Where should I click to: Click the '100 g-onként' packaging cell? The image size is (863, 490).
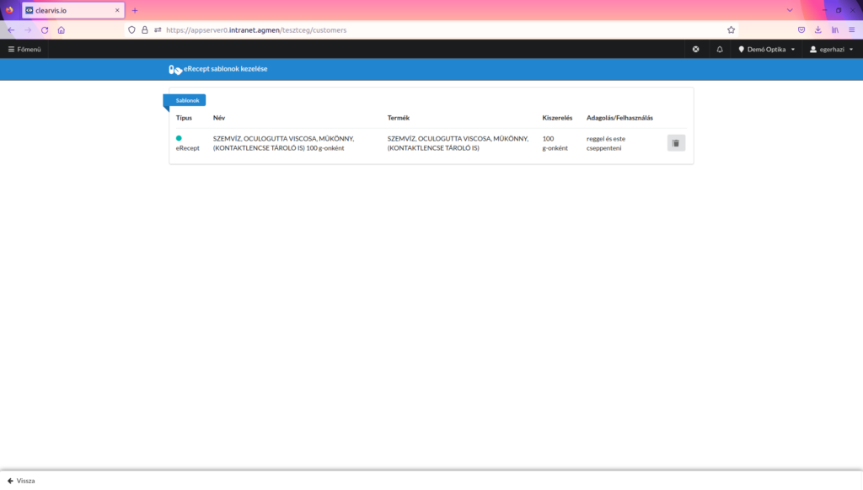555,143
